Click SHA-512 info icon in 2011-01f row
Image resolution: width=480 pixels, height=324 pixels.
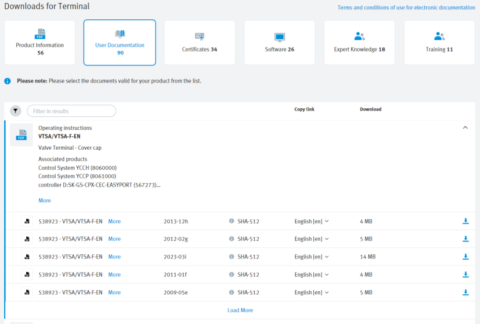(231, 274)
